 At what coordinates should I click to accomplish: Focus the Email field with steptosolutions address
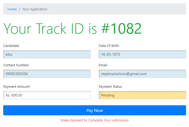[x=142, y=74]
